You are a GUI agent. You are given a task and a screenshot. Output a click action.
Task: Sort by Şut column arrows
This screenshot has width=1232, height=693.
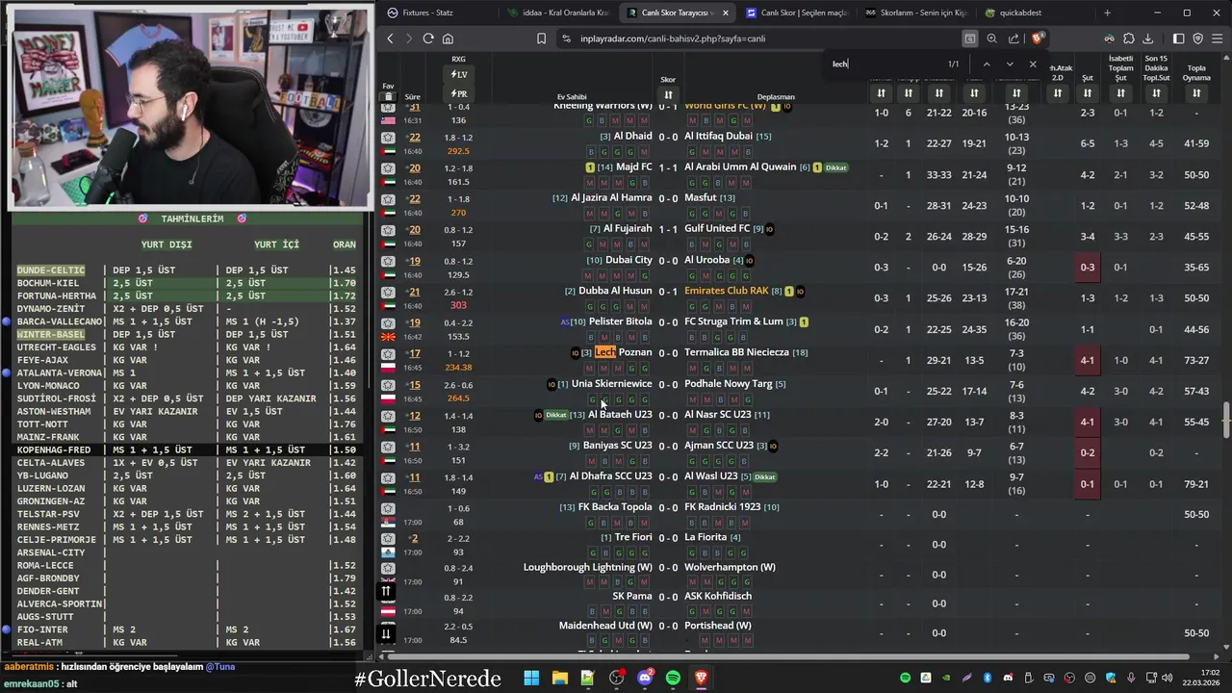pos(1088,93)
